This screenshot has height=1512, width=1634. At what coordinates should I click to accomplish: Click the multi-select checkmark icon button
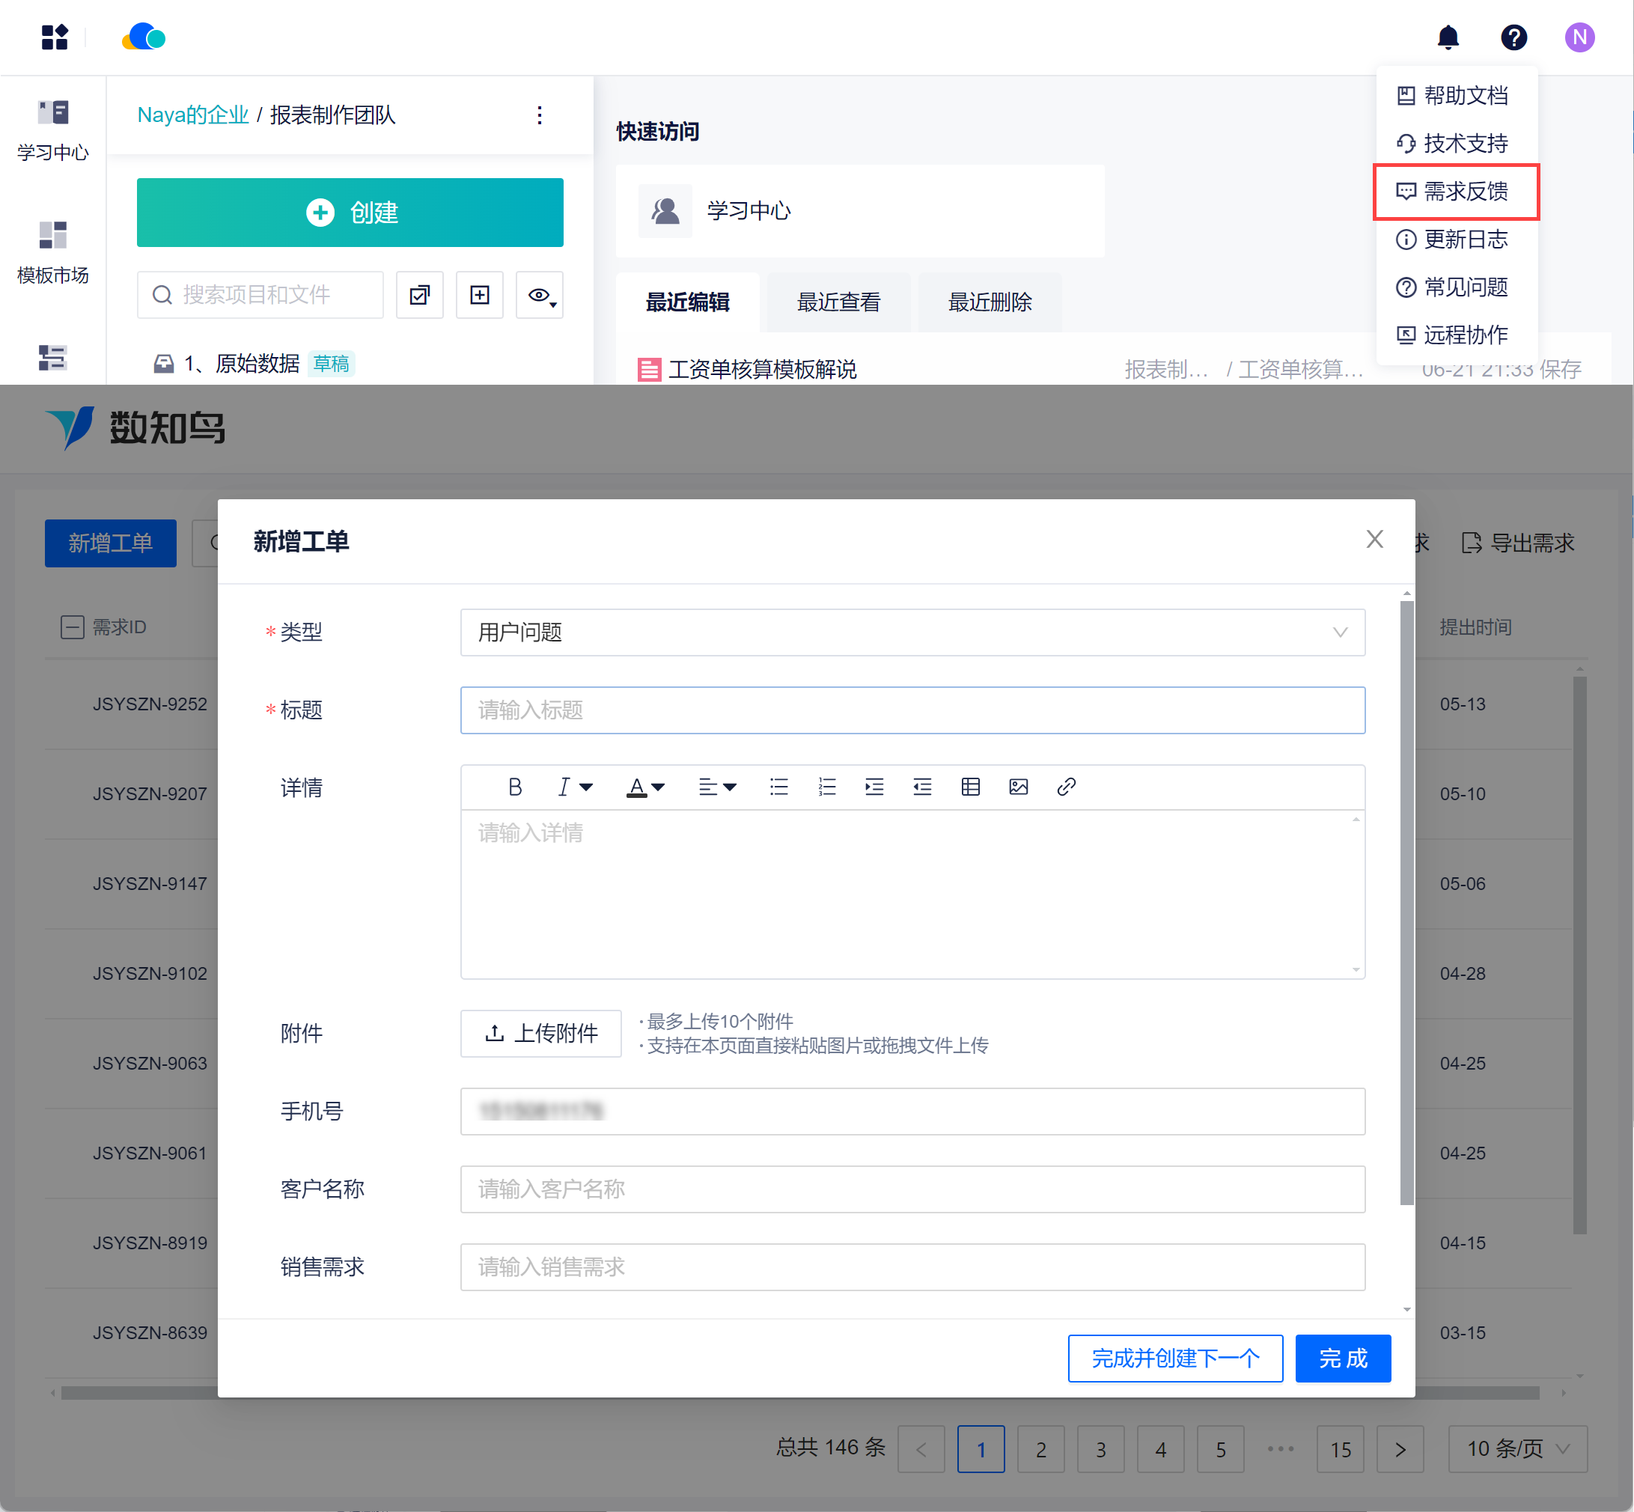point(420,296)
